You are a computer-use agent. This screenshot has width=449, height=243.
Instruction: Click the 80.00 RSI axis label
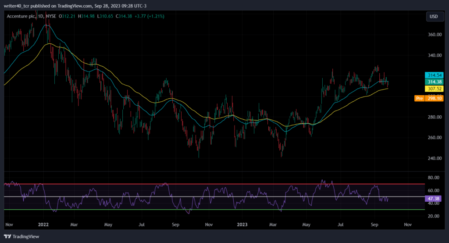pyautogui.click(x=434, y=178)
